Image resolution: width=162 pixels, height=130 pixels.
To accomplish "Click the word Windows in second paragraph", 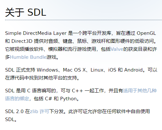I will [47, 70].
